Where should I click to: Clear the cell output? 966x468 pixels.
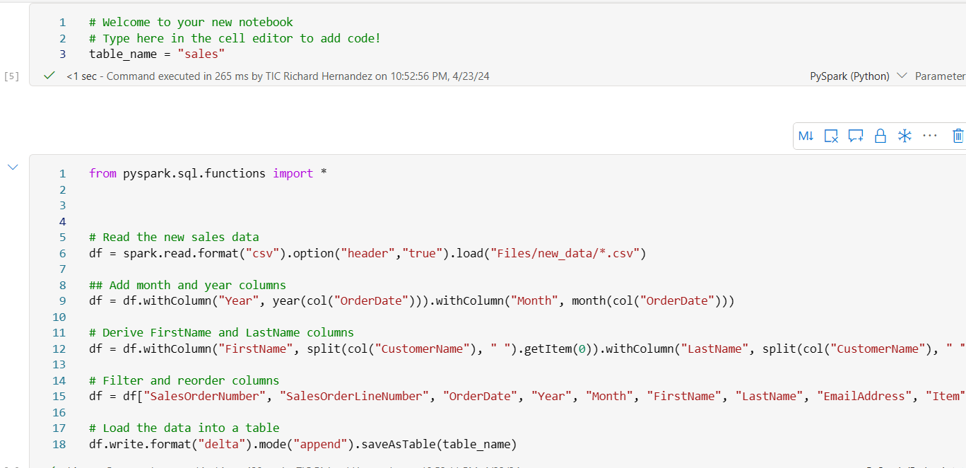point(831,135)
